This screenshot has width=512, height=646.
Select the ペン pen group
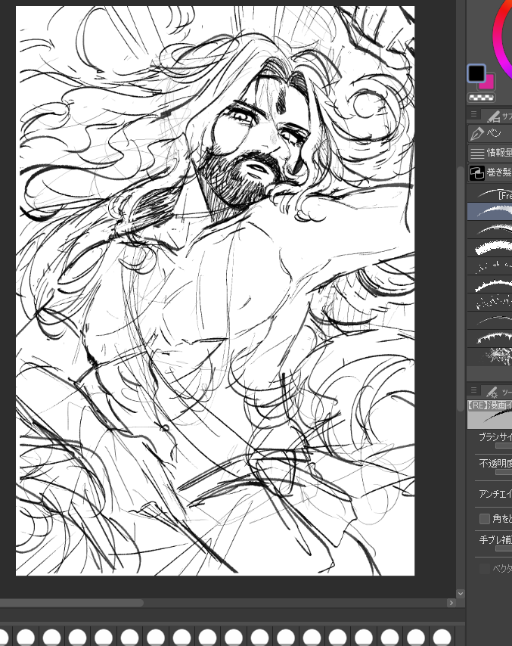[490, 133]
